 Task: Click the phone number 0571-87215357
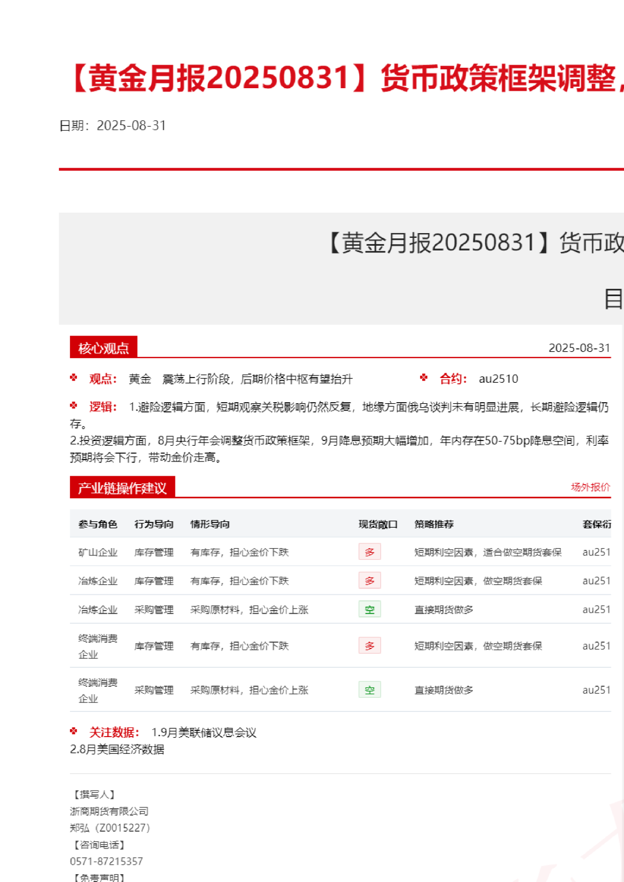pyautogui.click(x=106, y=861)
